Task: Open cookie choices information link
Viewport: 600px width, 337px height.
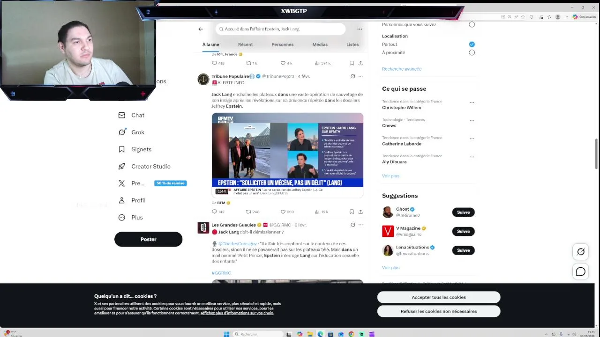Action: point(237,313)
